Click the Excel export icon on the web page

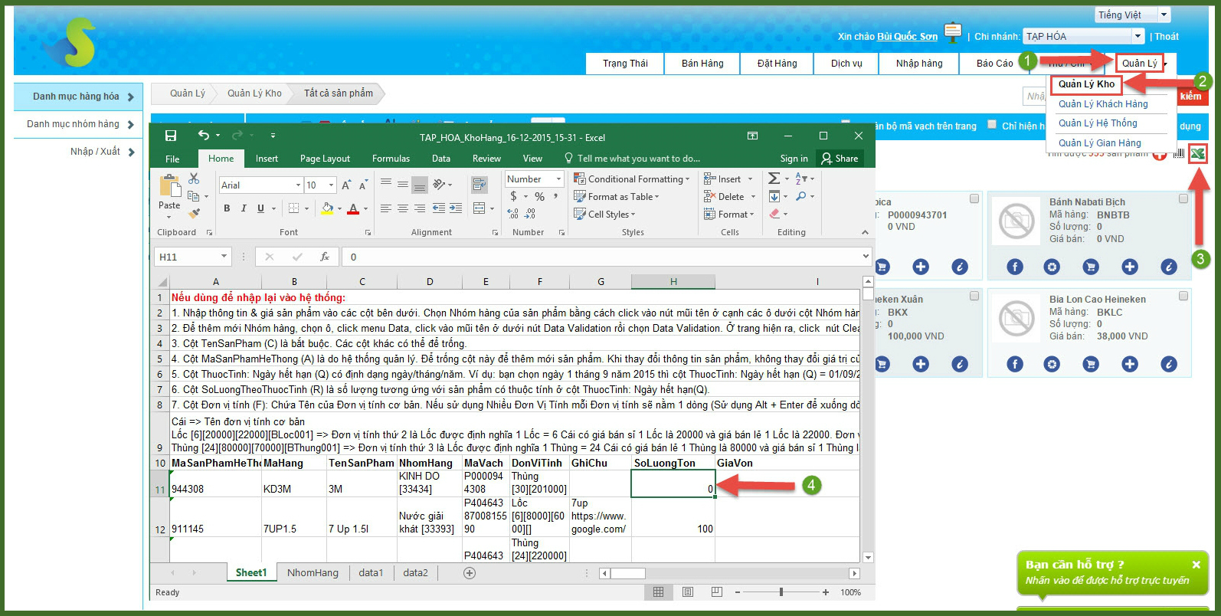click(1197, 154)
